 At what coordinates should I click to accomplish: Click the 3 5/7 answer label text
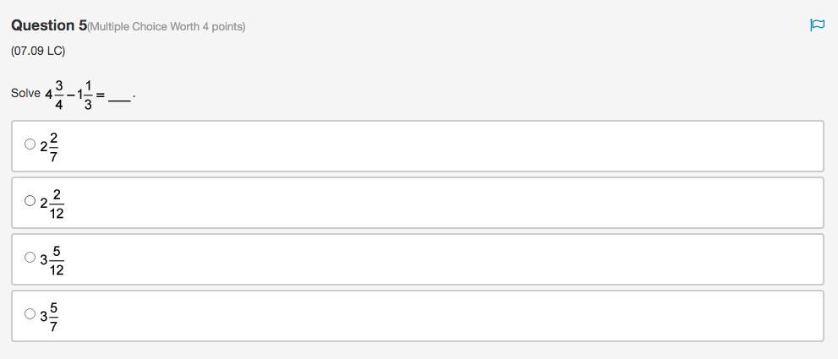(50, 316)
